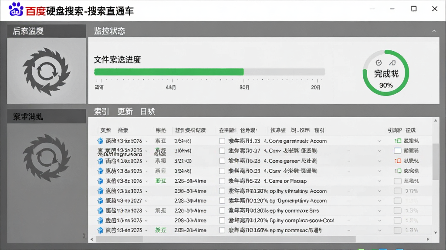Click the blue file icon in the 3/21-00 row
This screenshot has height=250, width=446.
coord(100,161)
